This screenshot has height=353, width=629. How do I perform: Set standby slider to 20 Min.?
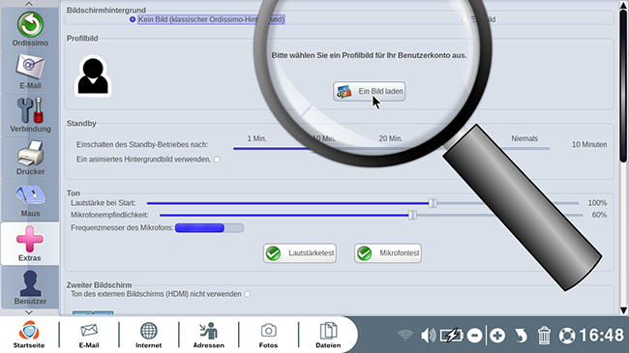coord(390,139)
